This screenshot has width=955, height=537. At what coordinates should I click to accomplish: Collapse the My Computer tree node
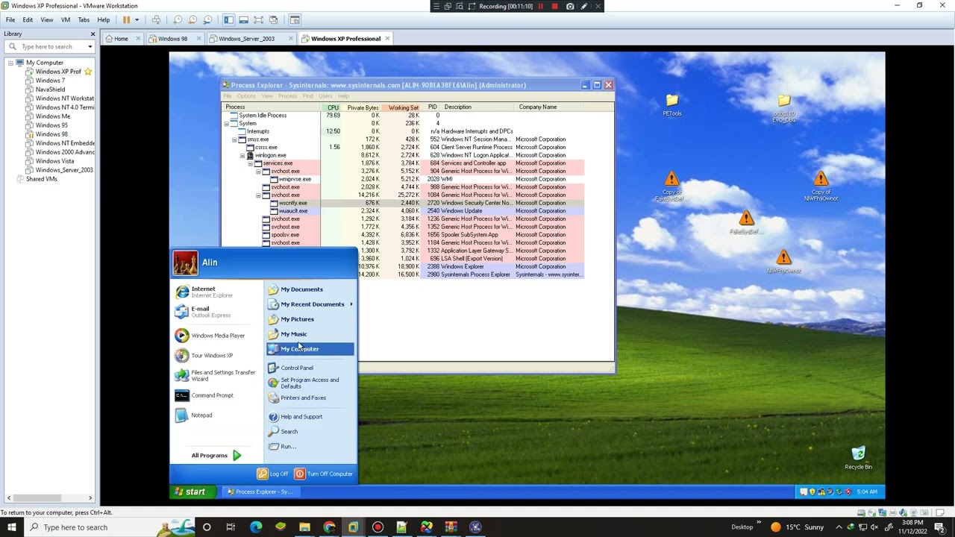10,63
